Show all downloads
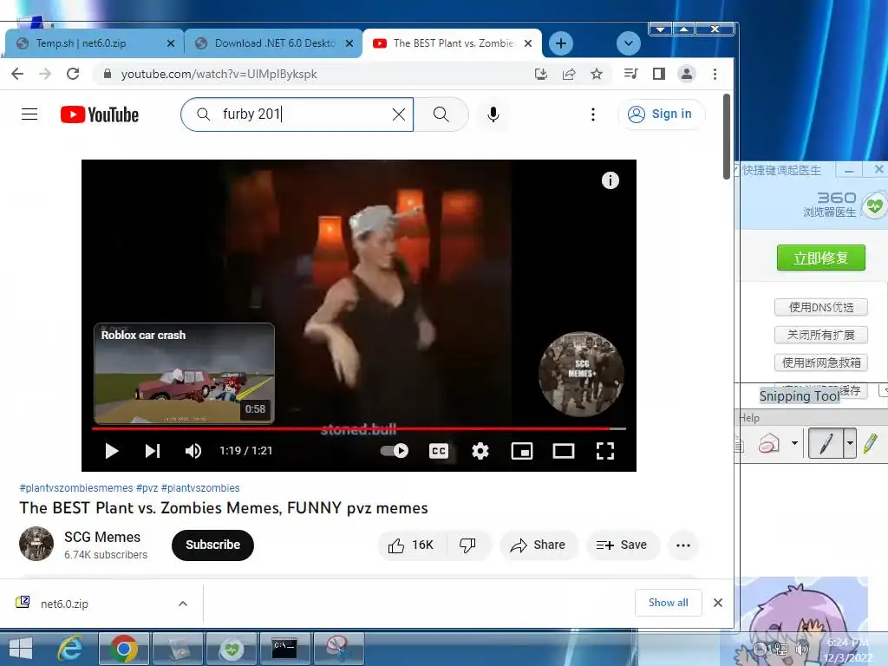Image resolution: width=888 pixels, height=666 pixels. pyautogui.click(x=669, y=603)
